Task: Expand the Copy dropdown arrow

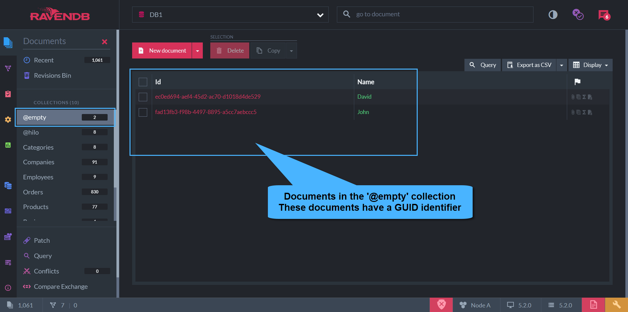Action: (291, 51)
